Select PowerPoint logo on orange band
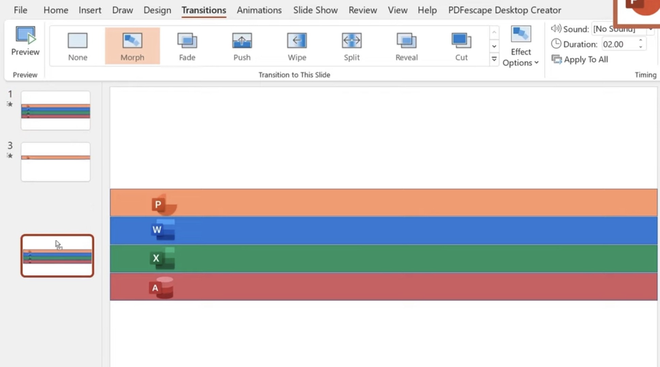The image size is (660, 367). coord(164,204)
